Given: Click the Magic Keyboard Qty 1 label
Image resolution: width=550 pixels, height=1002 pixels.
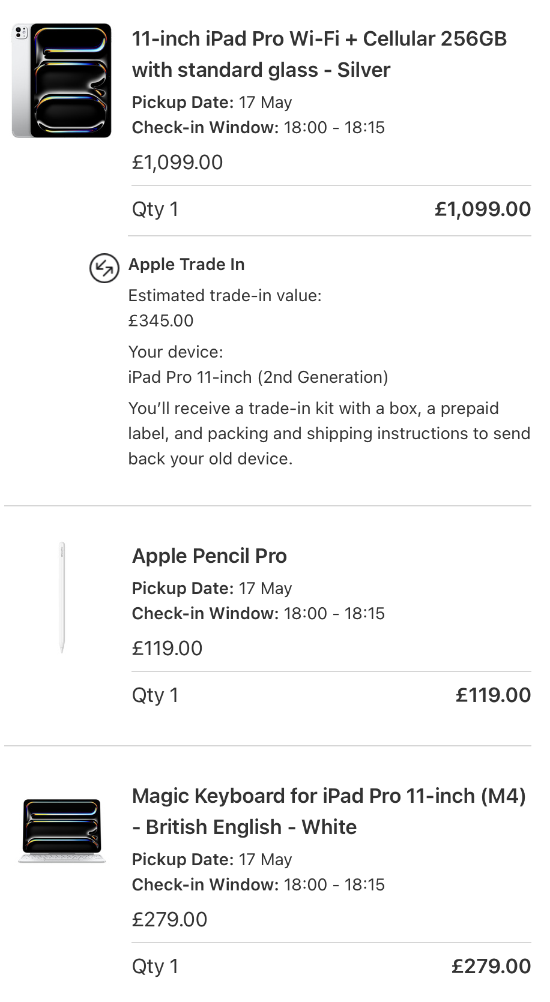Looking at the screenshot, I should [x=155, y=967].
